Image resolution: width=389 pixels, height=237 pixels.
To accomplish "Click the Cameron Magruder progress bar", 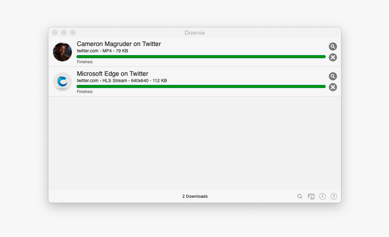I will coord(201,57).
